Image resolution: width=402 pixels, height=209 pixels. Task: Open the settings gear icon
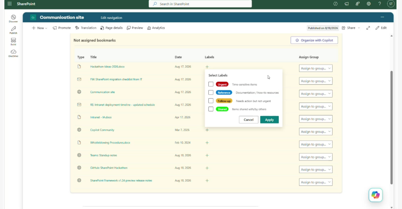click(x=368, y=4)
